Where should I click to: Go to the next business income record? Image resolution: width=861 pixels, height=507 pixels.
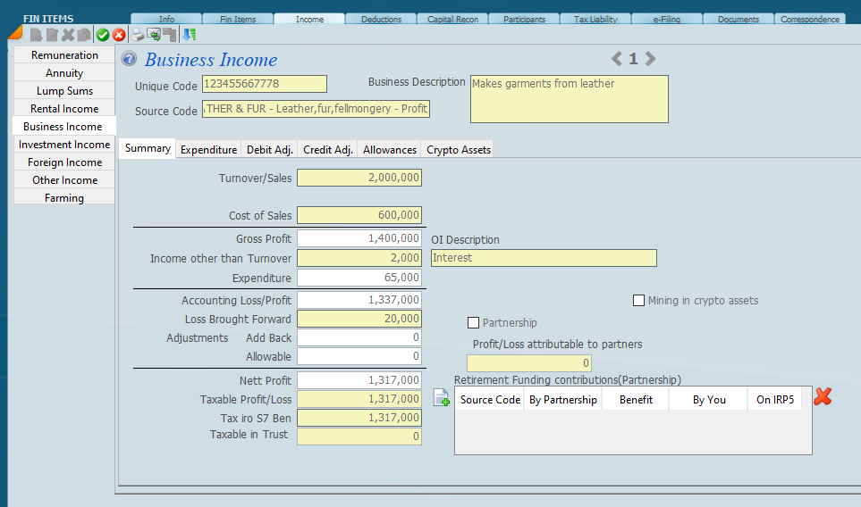point(650,59)
